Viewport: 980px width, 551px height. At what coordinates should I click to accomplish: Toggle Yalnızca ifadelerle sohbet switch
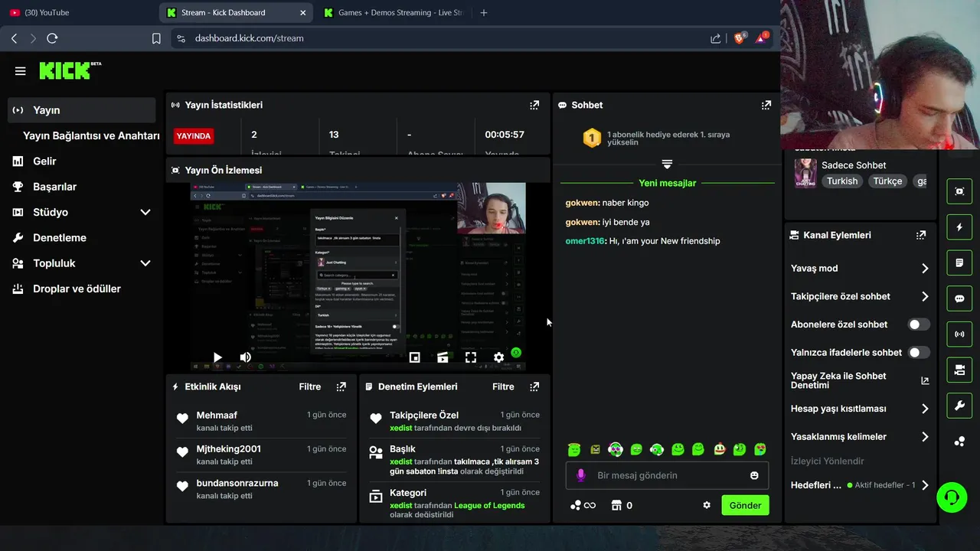click(919, 353)
